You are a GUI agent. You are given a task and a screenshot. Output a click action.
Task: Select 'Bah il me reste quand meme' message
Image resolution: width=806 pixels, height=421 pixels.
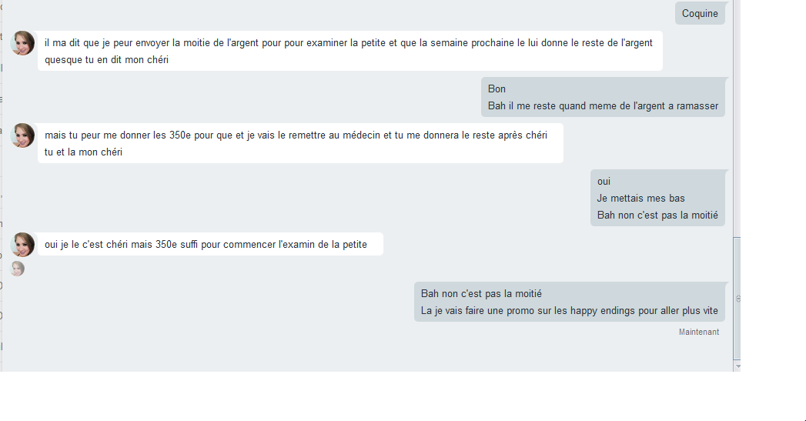pos(603,106)
